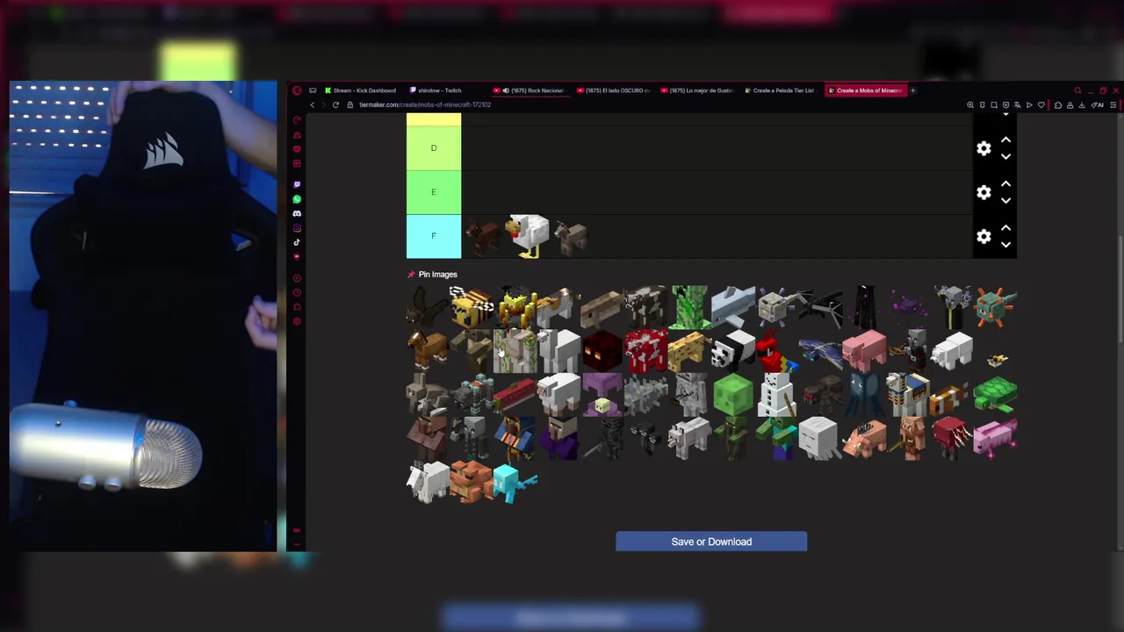
Task: Open settings gear for tier D row
Action: tap(983, 148)
